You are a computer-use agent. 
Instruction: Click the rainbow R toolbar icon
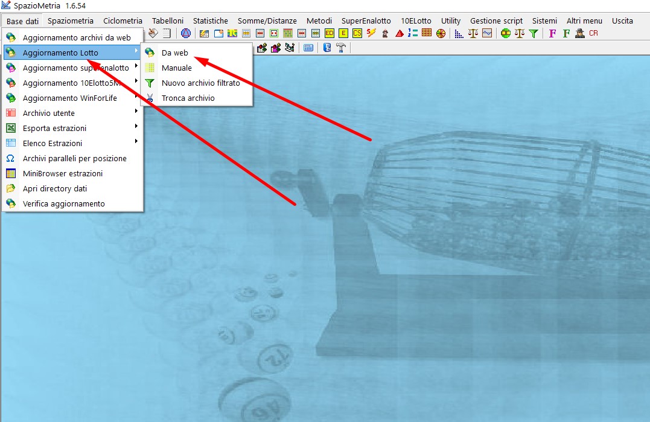click(x=232, y=33)
